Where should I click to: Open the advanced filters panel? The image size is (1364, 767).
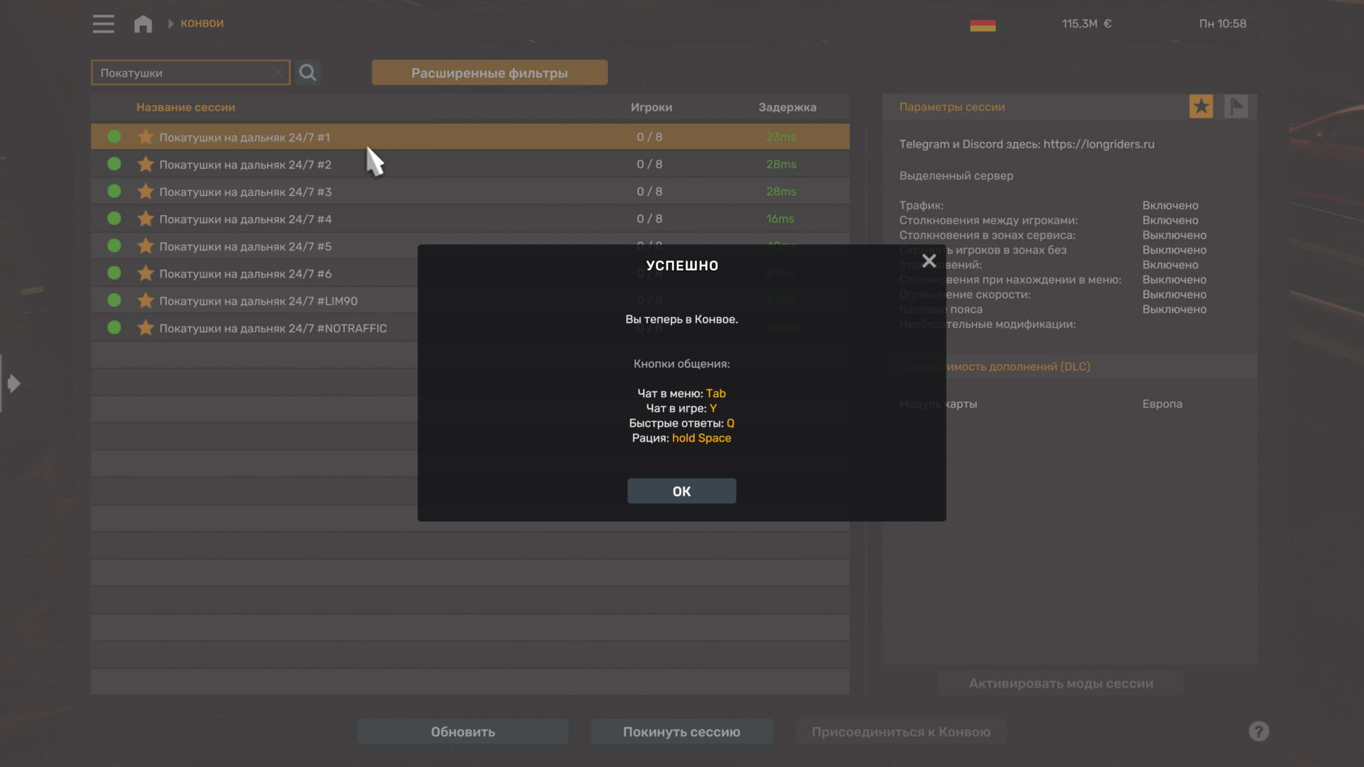tap(489, 72)
